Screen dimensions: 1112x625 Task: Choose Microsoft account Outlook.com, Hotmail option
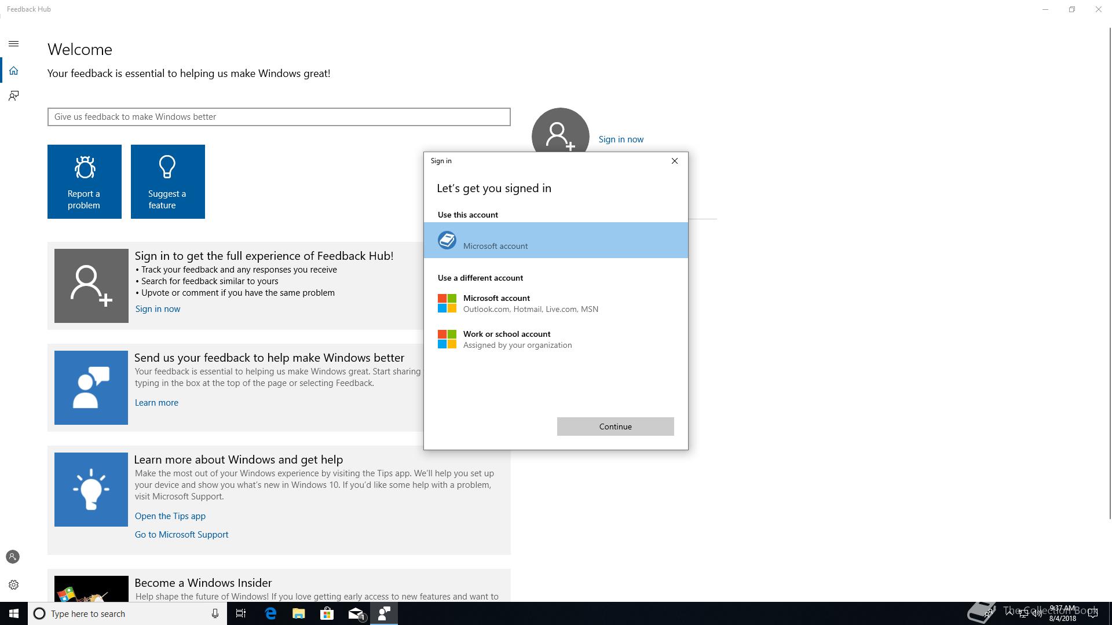[556, 303]
